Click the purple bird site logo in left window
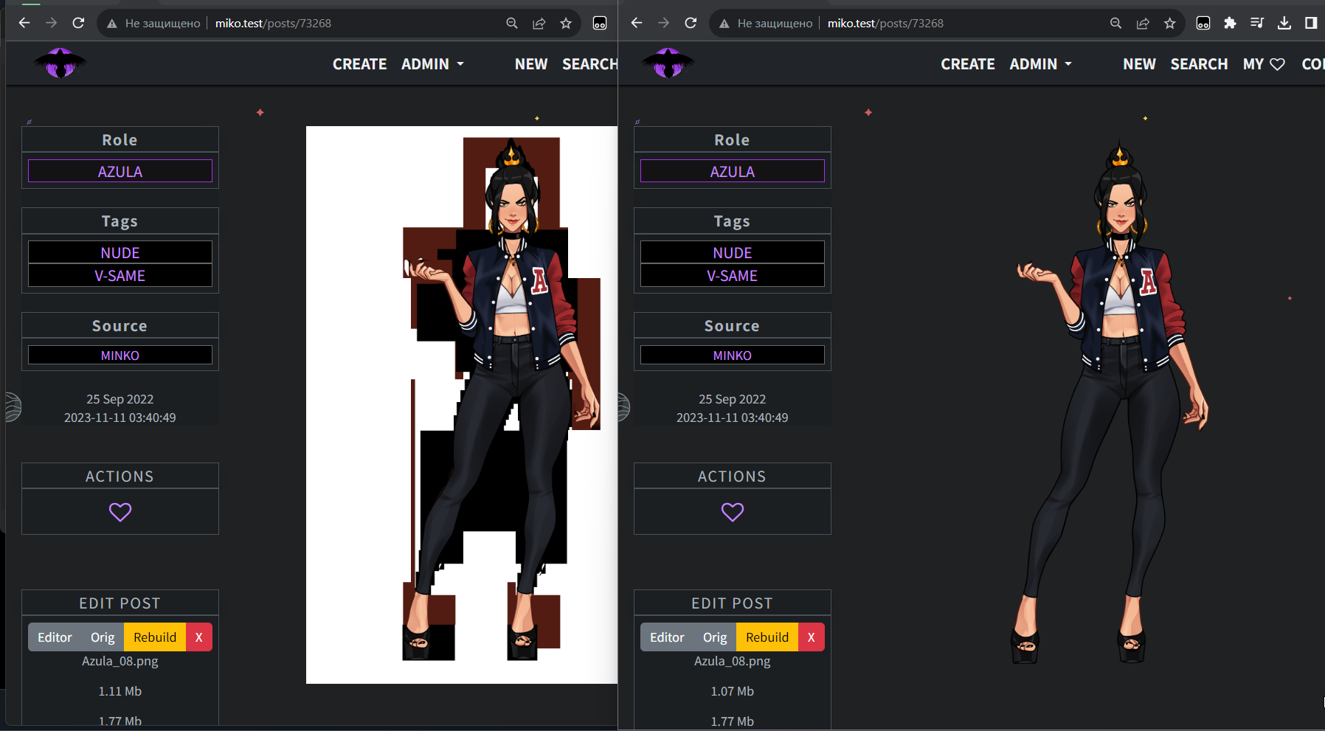 pyautogui.click(x=60, y=63)
